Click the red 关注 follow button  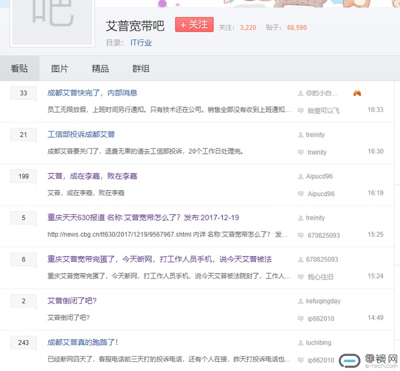click(194, 24)
